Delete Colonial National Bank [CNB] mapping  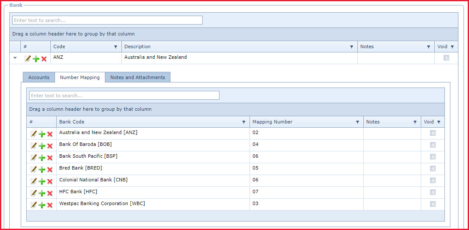pyautogui.click(x=50, y=181)
